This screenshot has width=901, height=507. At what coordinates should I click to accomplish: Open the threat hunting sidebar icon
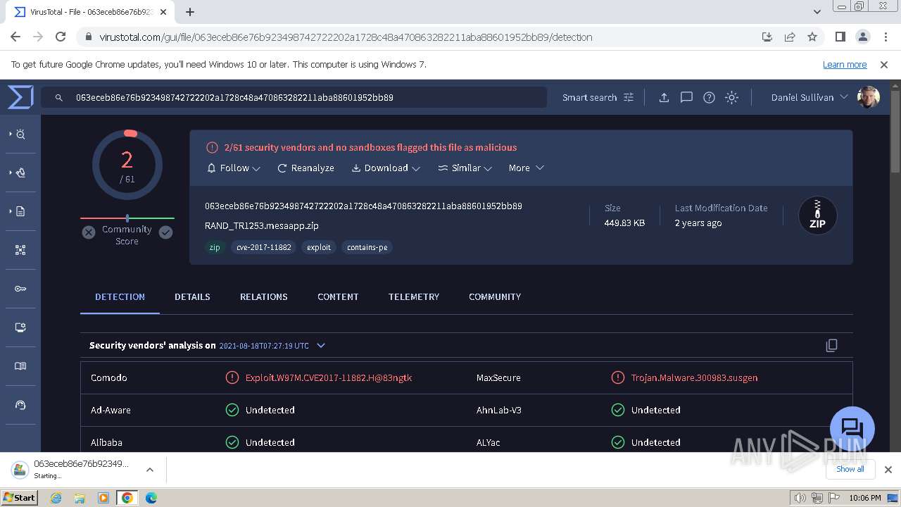[20, 134]
